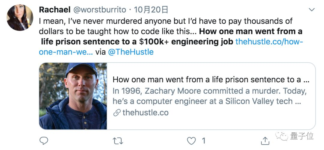The width and height of the screenshot is (324, 150).
Task: Expand the tweet options chevron
Action: click(311, 10)
